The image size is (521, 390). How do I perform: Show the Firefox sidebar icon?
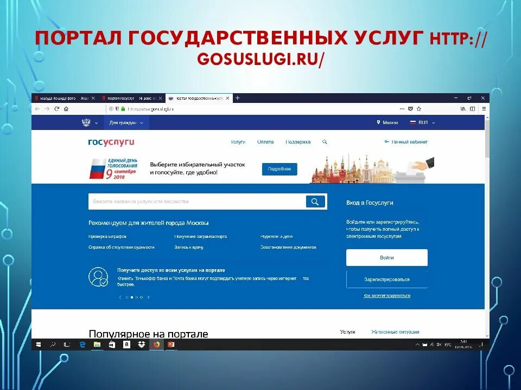coord(473,109)
